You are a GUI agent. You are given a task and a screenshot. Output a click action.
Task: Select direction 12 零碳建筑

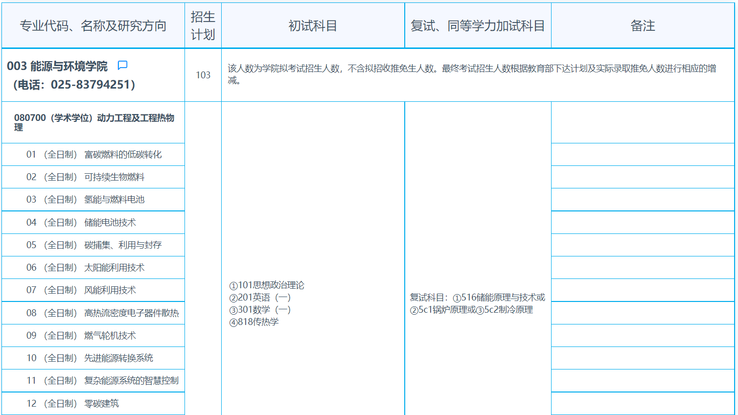click(x=93, y=404)
